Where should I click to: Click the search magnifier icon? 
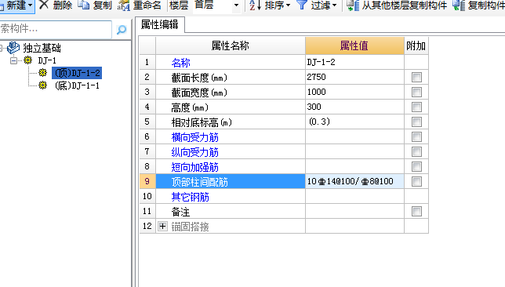pos(122,30)
